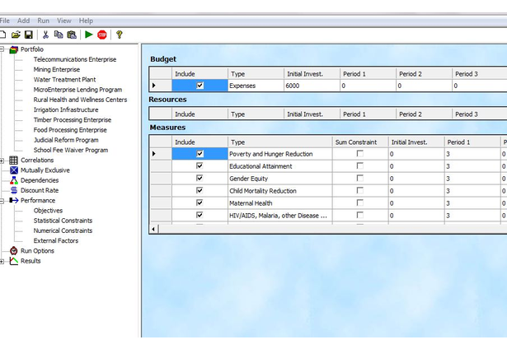Open the Add menu
Image resolution: width=507 pixels, height=349 pixels.
tap(24, 21)
